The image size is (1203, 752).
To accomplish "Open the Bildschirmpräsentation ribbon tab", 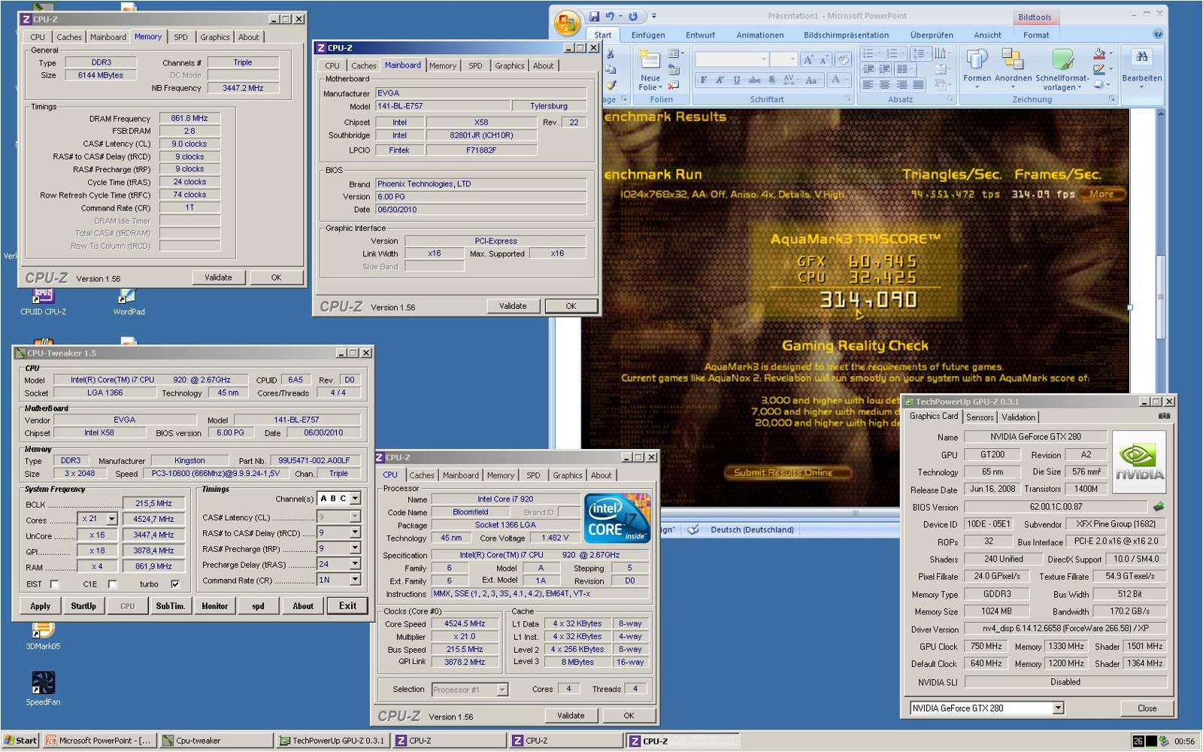I will click(846, 35).
